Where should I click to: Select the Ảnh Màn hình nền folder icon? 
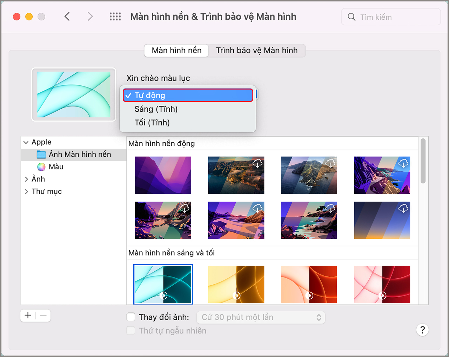(x=41, y=154)
